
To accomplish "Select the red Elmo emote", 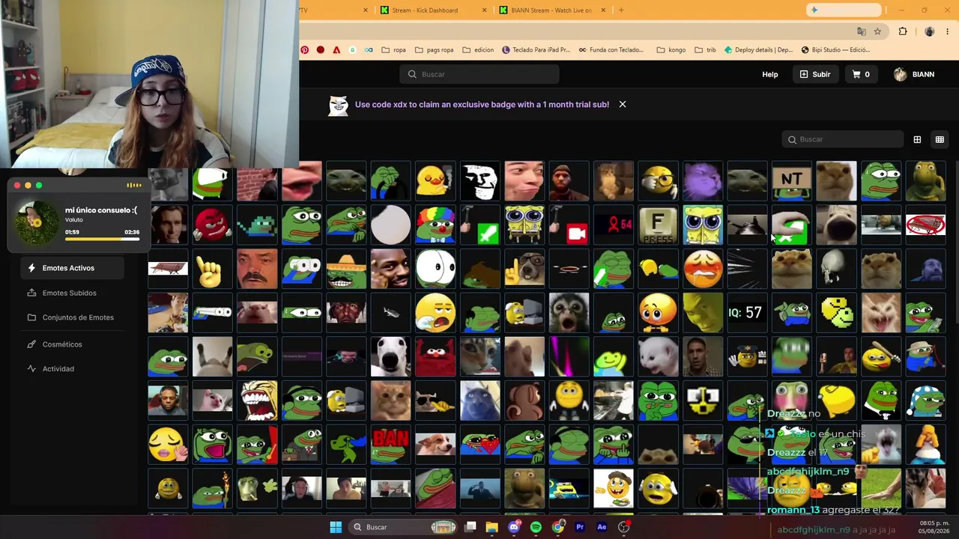I will (x=435, y=356).
